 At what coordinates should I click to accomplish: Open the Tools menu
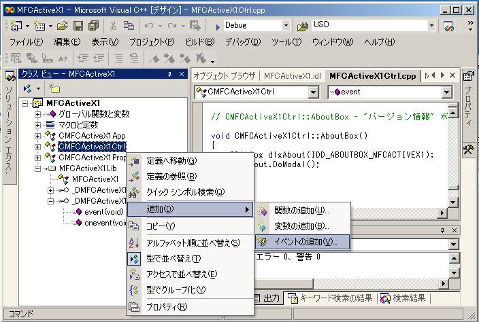tap(286, 42)
